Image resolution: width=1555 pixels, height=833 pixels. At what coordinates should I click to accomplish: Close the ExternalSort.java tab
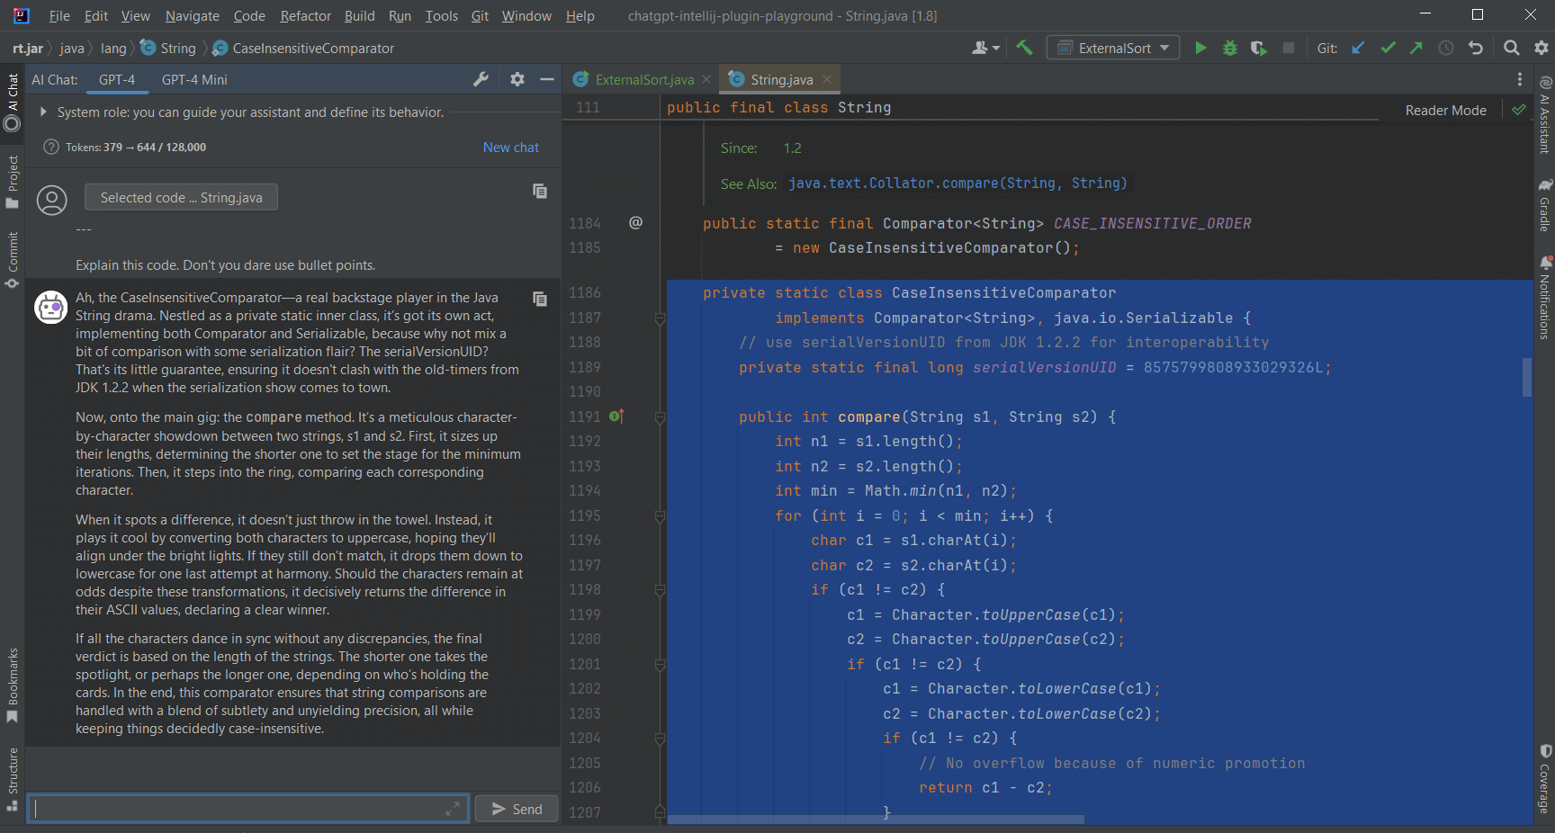(x=706, y=79)
